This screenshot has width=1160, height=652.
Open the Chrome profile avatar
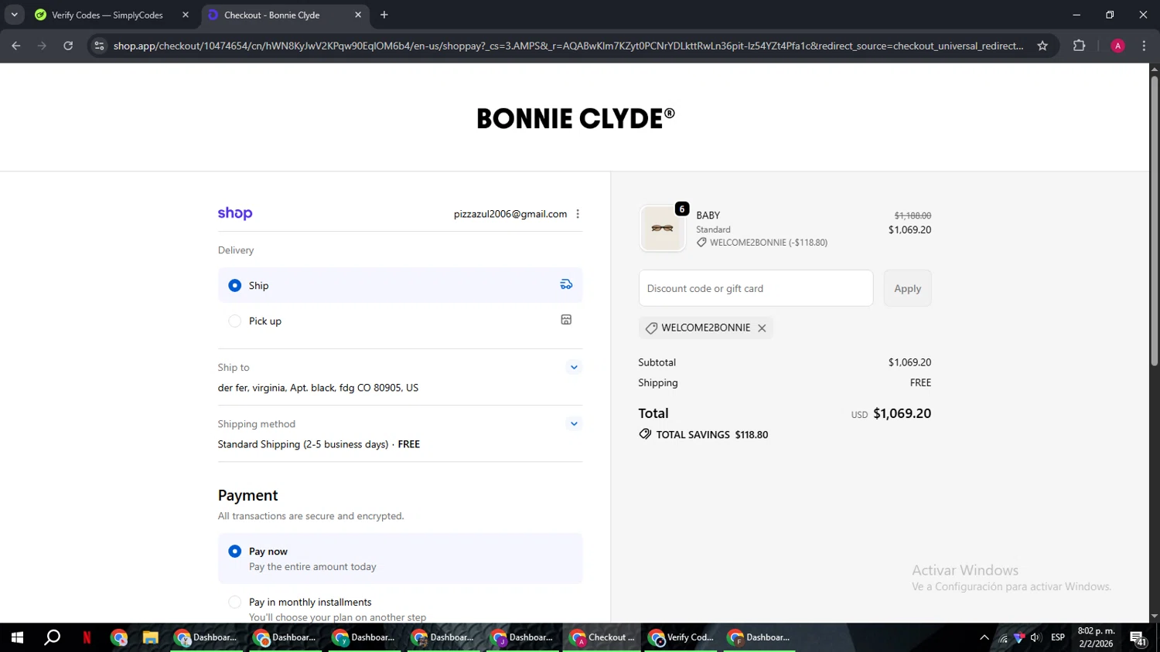click(1117, 46)
